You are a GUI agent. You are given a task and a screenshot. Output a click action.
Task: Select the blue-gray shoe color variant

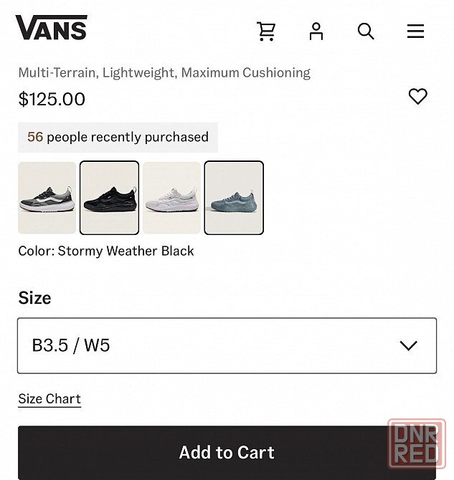[x=234, y=198]
